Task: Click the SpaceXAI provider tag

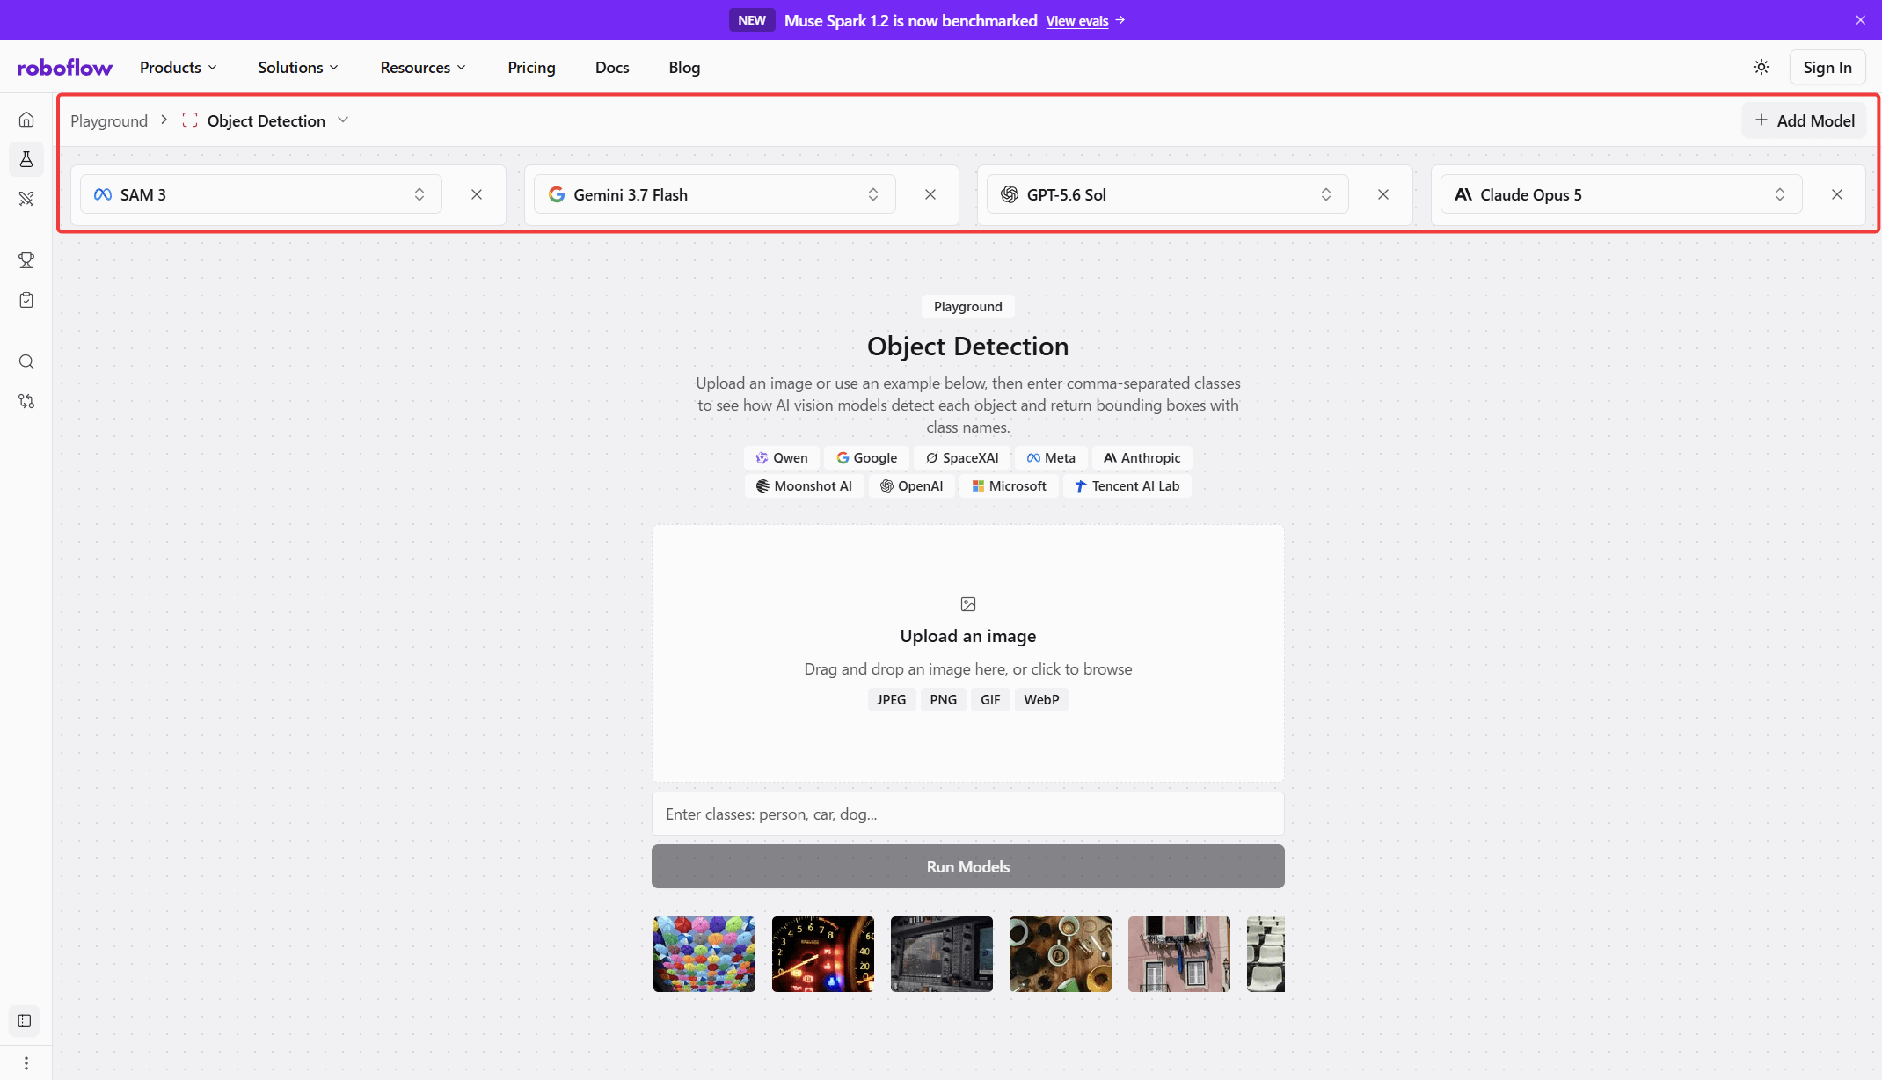Action: (962, 457)
